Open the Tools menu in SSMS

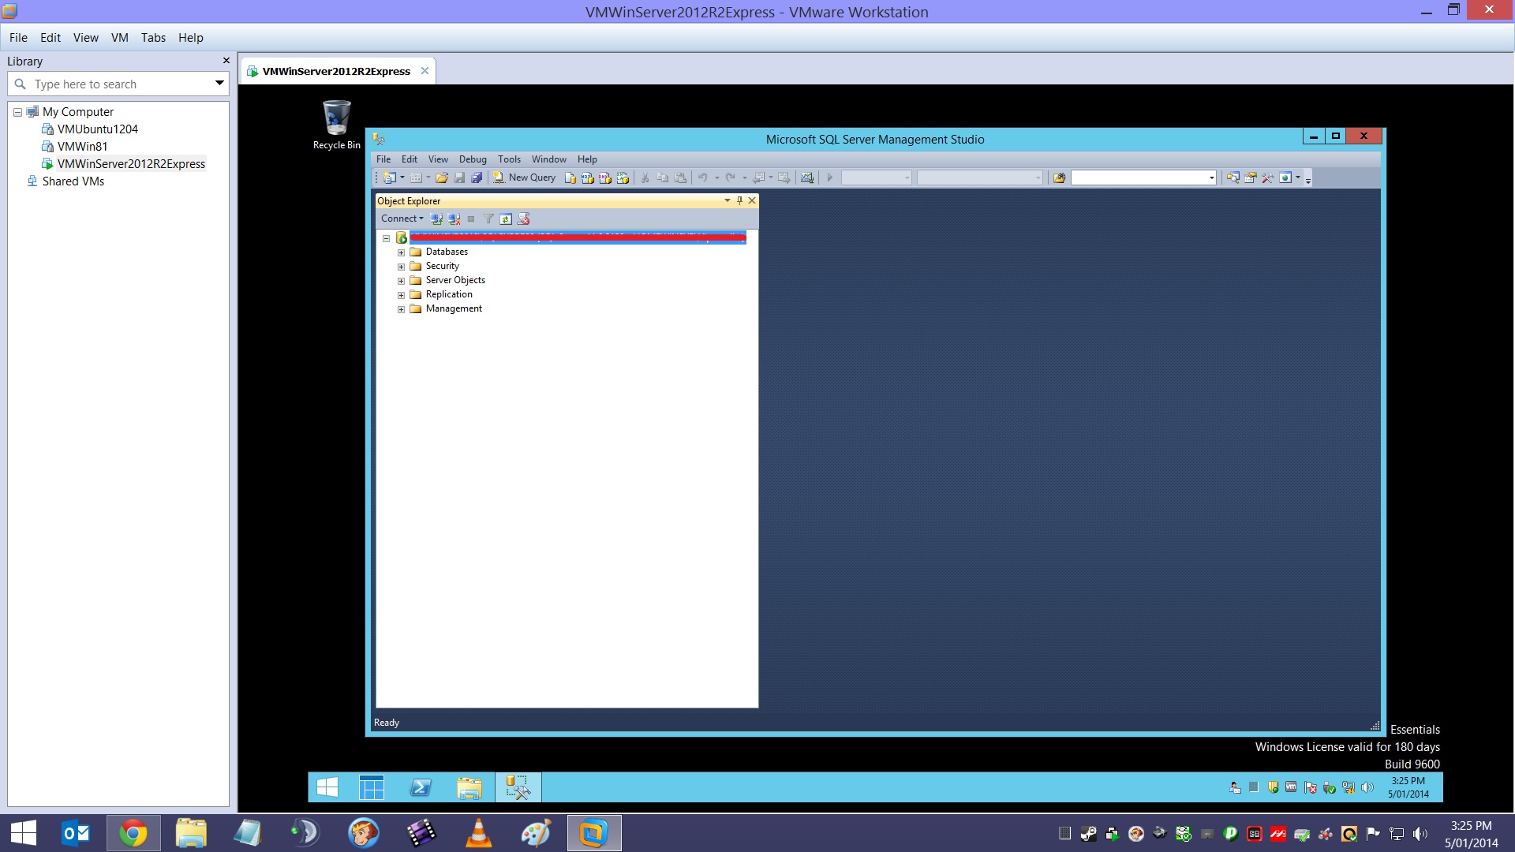[509, 159]
